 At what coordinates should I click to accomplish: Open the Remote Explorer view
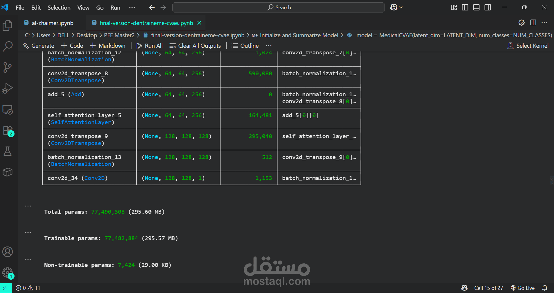pyautogui.click(x=8, y=110)
